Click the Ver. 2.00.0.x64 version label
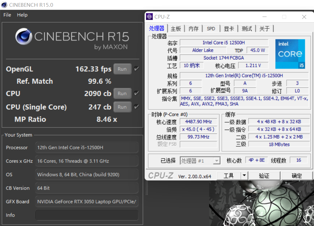Viewport: 314px width, 226px height. click(x=194, y=176)
